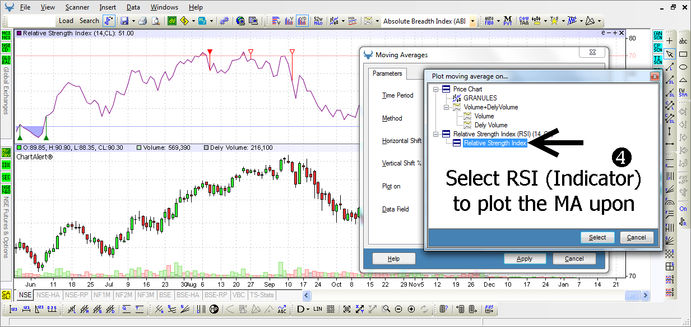Open the Windows menu
The image size is (691, 327).
coord(165,7)
